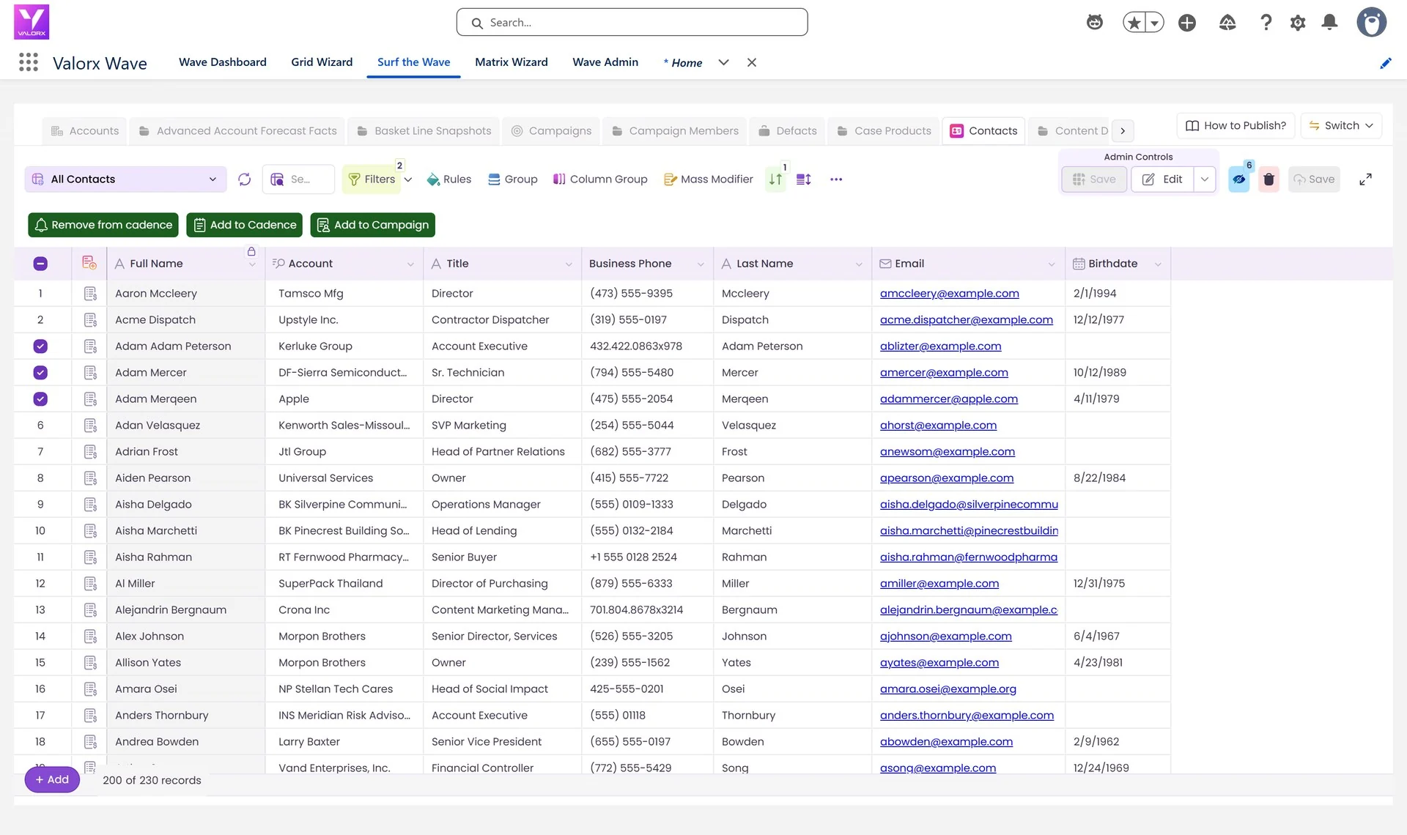Image resolution: width=1407 pixels, height=835 pixels.
Task: Open the Switch dropdown
Action: point(1341,126)
